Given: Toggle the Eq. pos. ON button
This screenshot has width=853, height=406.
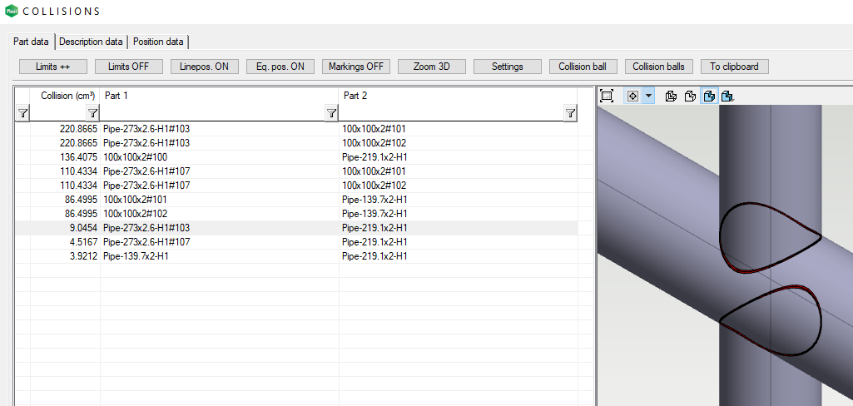Looking at the screenshot, I should point(280,67).
